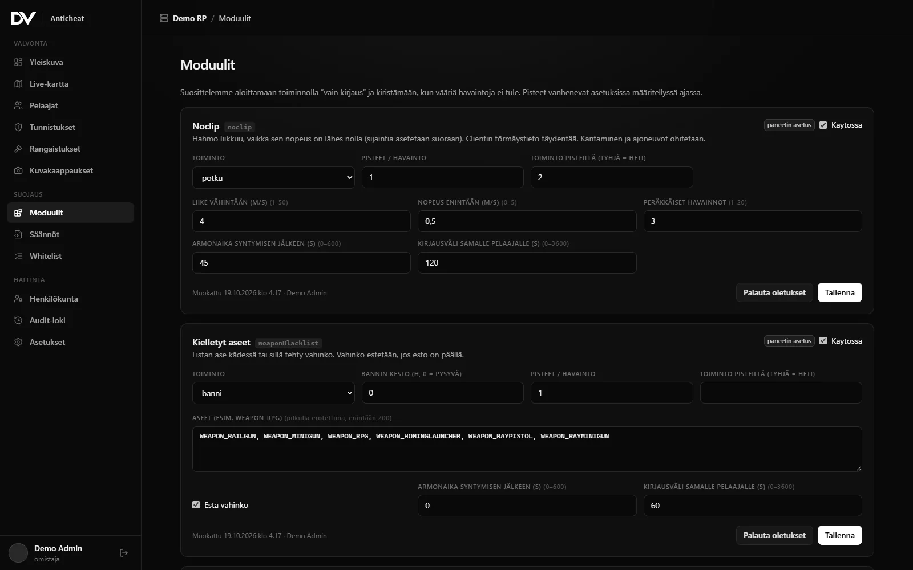Open Asetukset in the sidebar
913x570 pixels.
click(70, 342)
